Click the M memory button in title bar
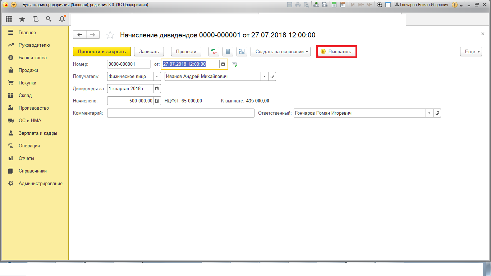 coord(352,5)
